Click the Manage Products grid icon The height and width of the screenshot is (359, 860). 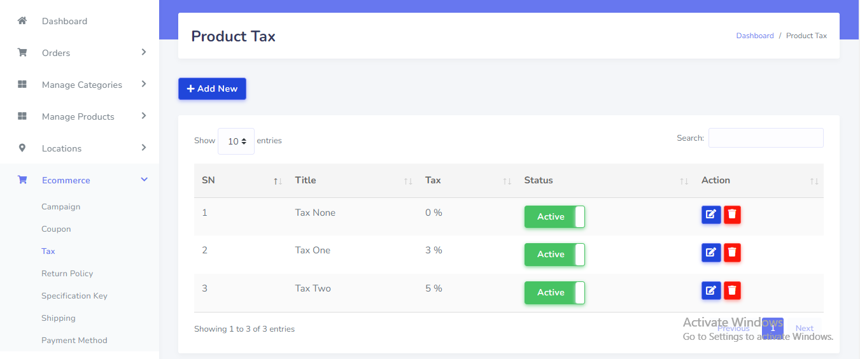22,116
